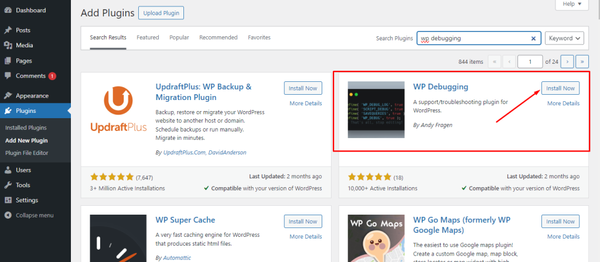
Task: Open More Details for WP Debugging
Action: [x=563, y=104]
